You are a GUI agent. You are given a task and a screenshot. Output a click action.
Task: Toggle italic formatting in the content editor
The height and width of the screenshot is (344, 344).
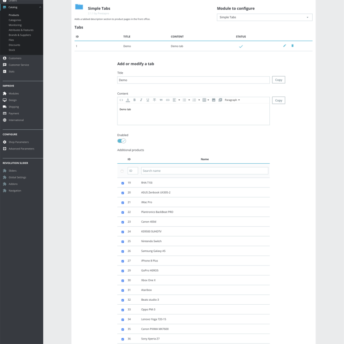coord(141,100)
